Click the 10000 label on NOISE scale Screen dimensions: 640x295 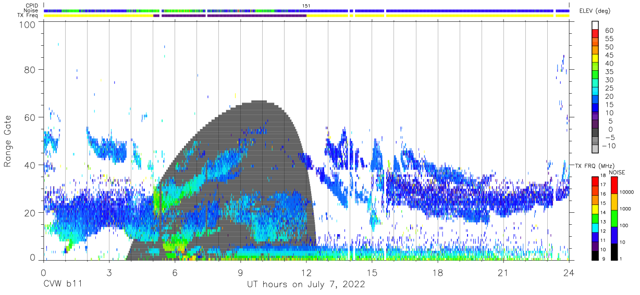point(626,193)
